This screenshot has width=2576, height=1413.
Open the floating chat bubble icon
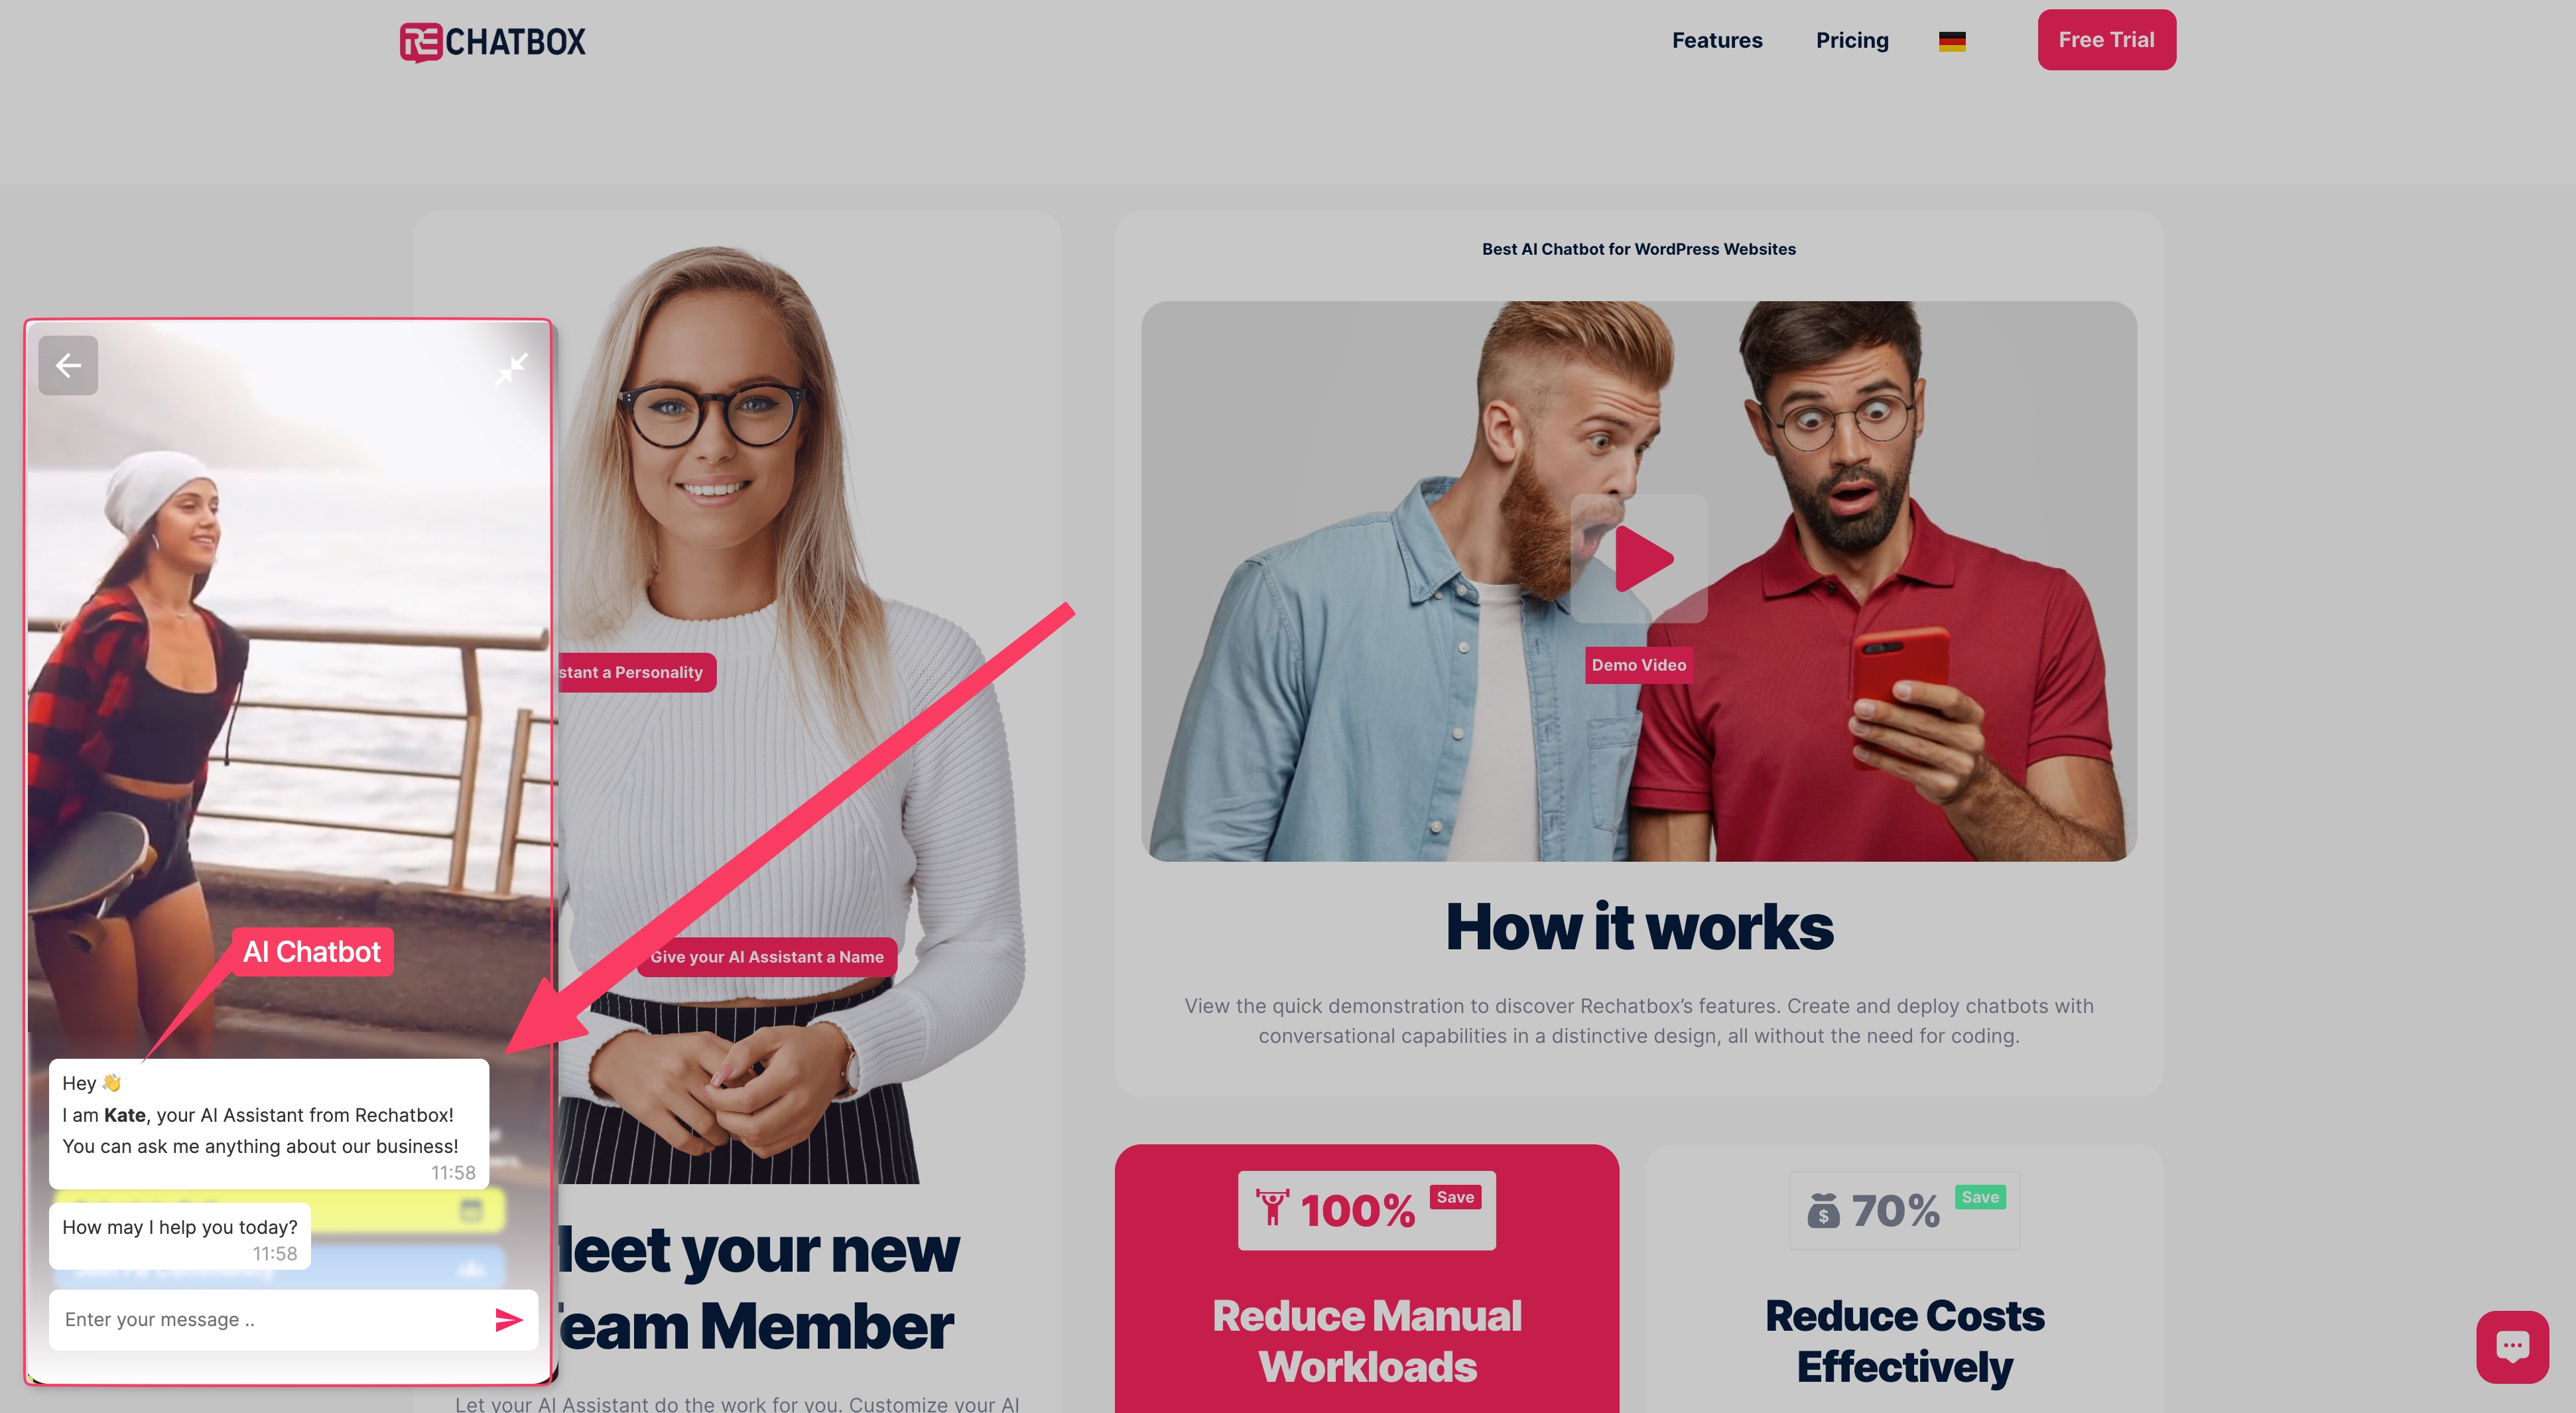(2512, 1346)
